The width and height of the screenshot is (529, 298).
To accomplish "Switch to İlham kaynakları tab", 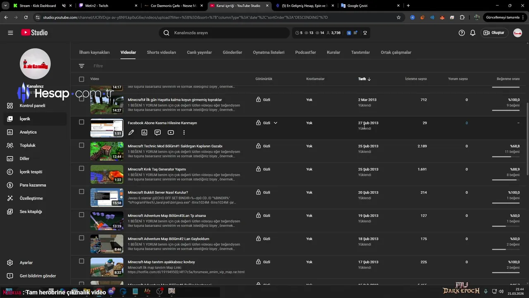I will pyautogui.click(x=94, y=53).
